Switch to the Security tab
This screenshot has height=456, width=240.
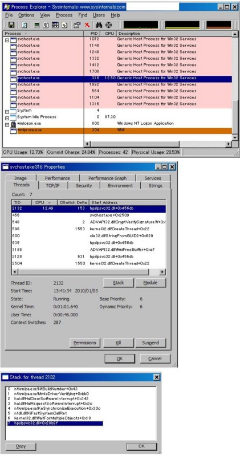point(84,186)
